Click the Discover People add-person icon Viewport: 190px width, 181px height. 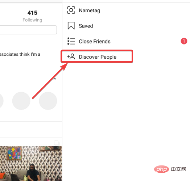pos(71,56)
